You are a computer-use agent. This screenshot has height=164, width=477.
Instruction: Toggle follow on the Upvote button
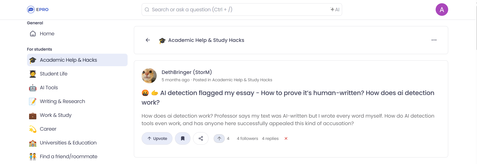(x=157, y=138)
